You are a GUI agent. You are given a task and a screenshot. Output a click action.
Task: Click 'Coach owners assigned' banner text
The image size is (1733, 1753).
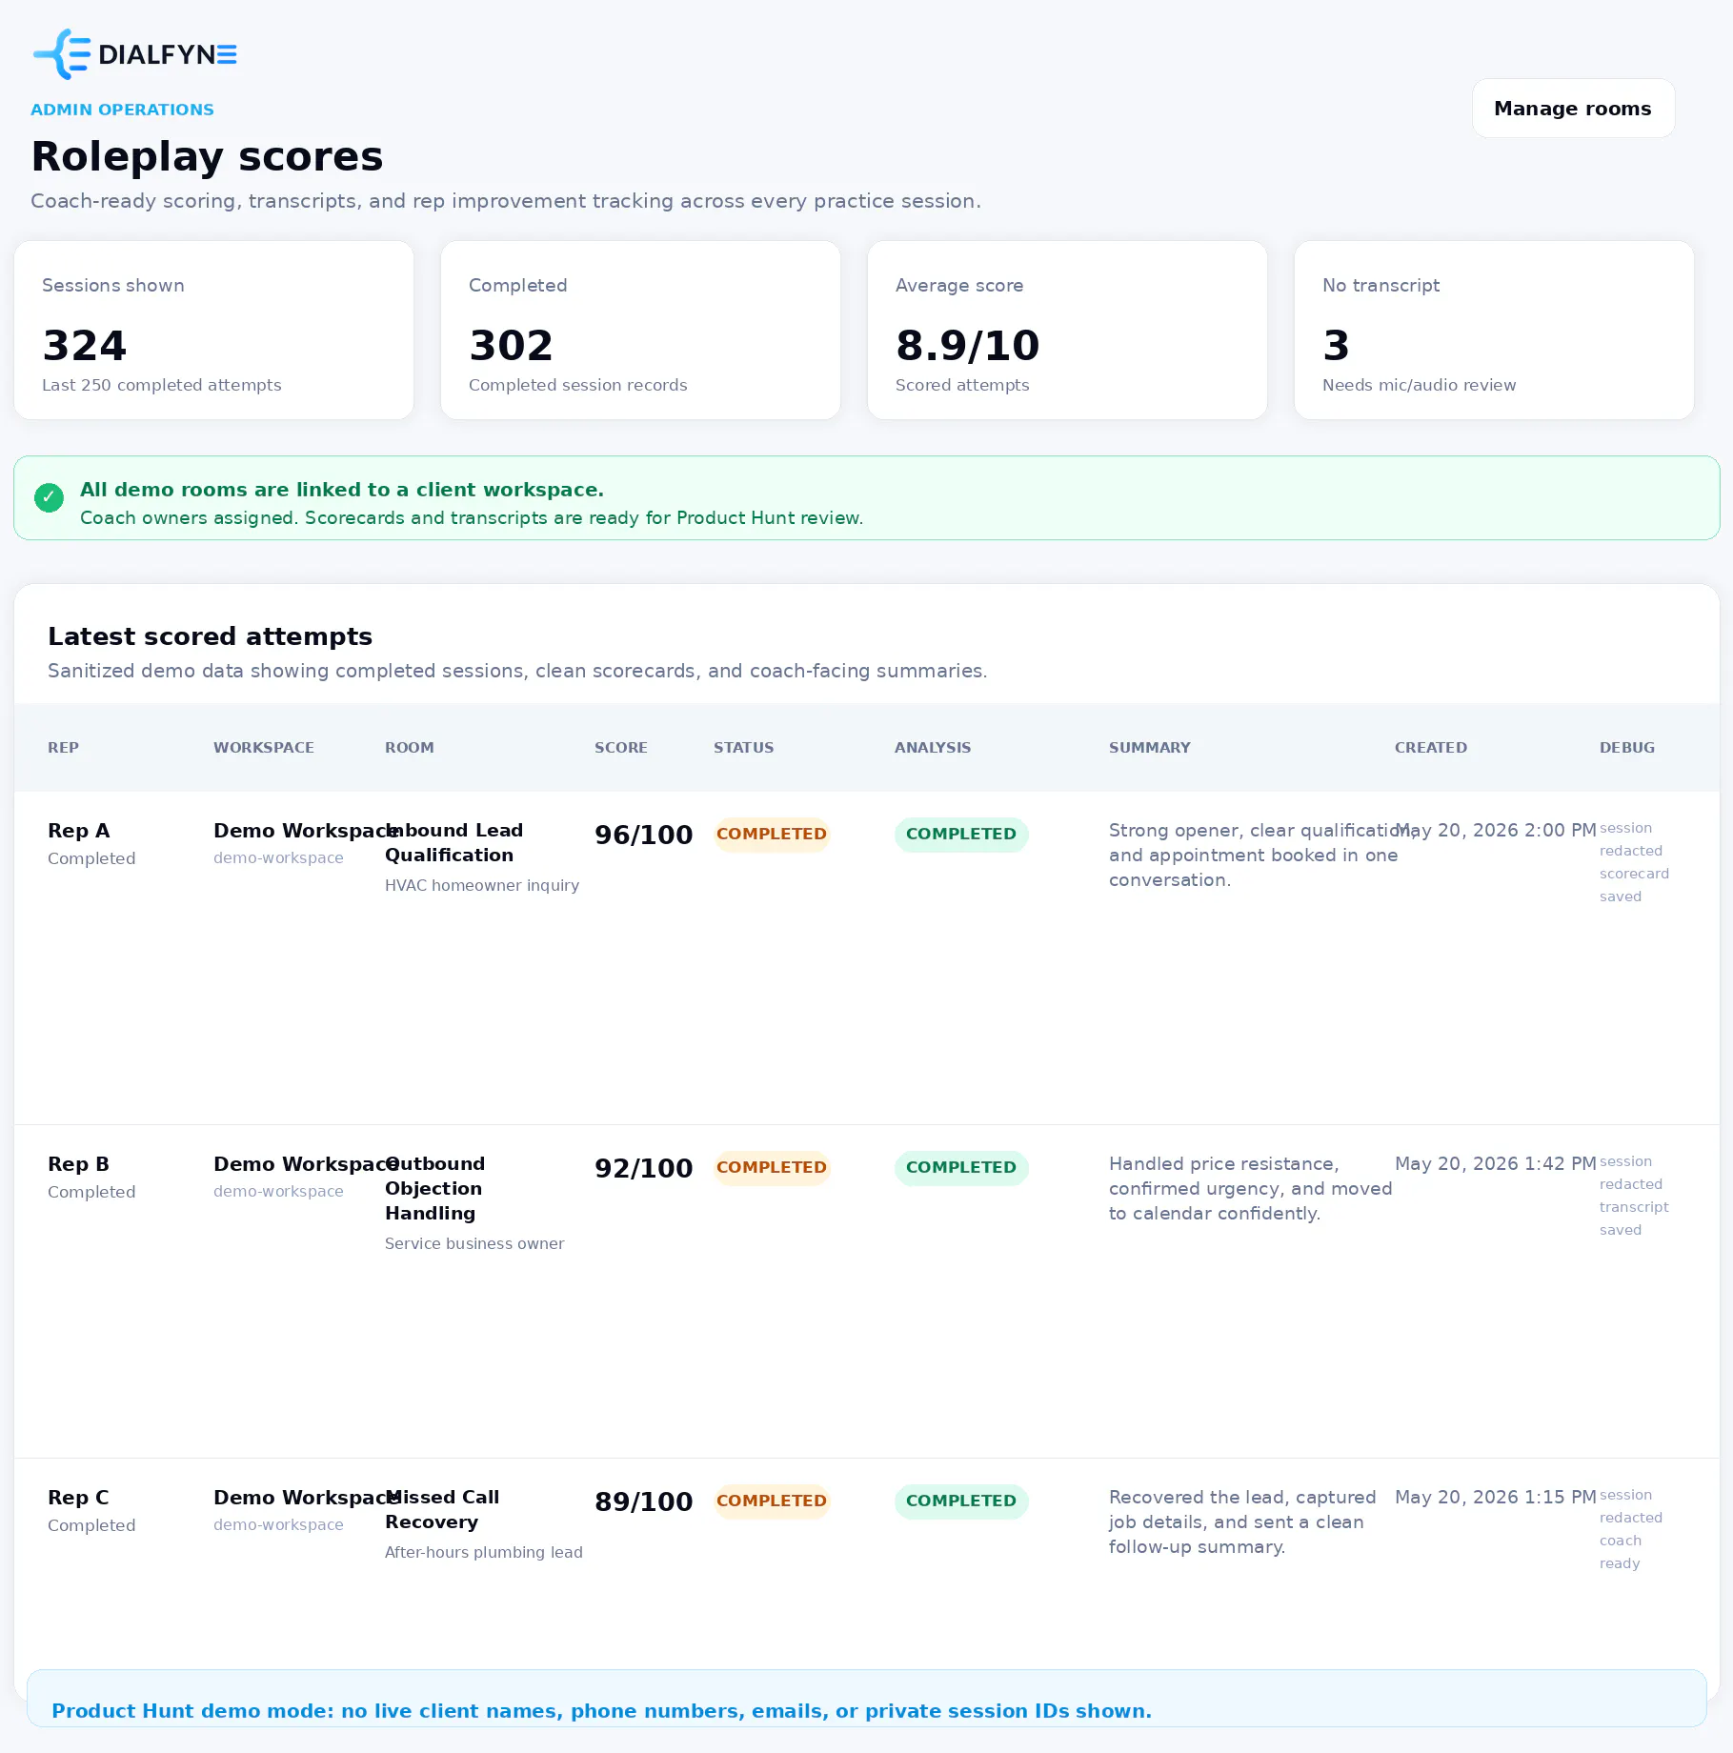click(x=472, y=518)
